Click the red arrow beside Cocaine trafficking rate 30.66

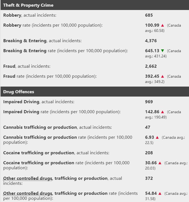click(160, 163)
